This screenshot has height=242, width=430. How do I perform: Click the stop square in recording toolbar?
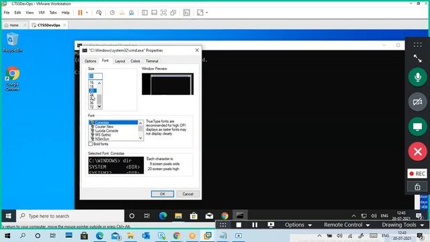pos(239,225)
